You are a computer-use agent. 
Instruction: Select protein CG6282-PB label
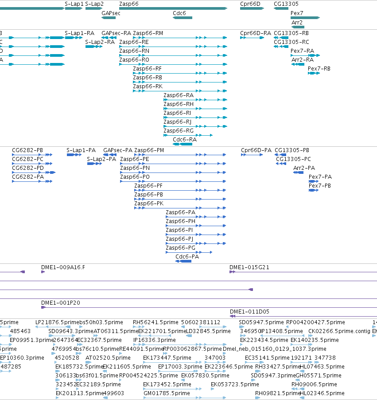[27, 150]
